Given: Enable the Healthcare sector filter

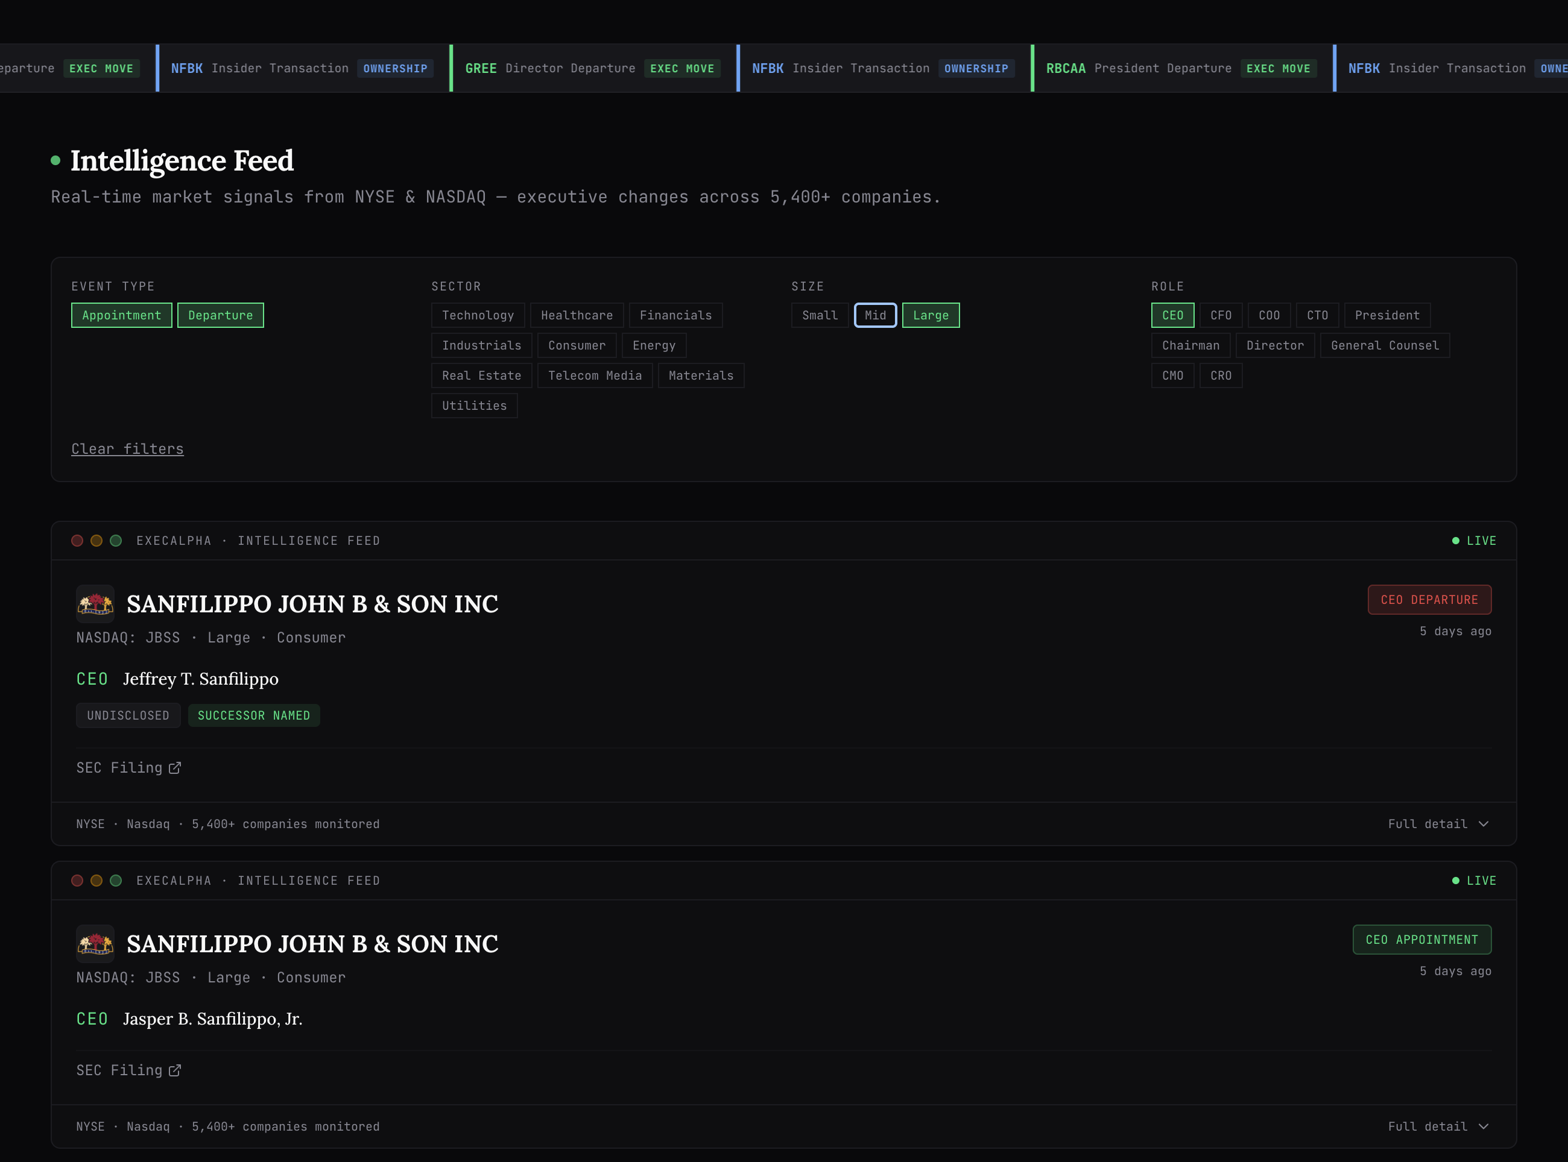Looking at the screenshot, I should [x=577, y=315].
